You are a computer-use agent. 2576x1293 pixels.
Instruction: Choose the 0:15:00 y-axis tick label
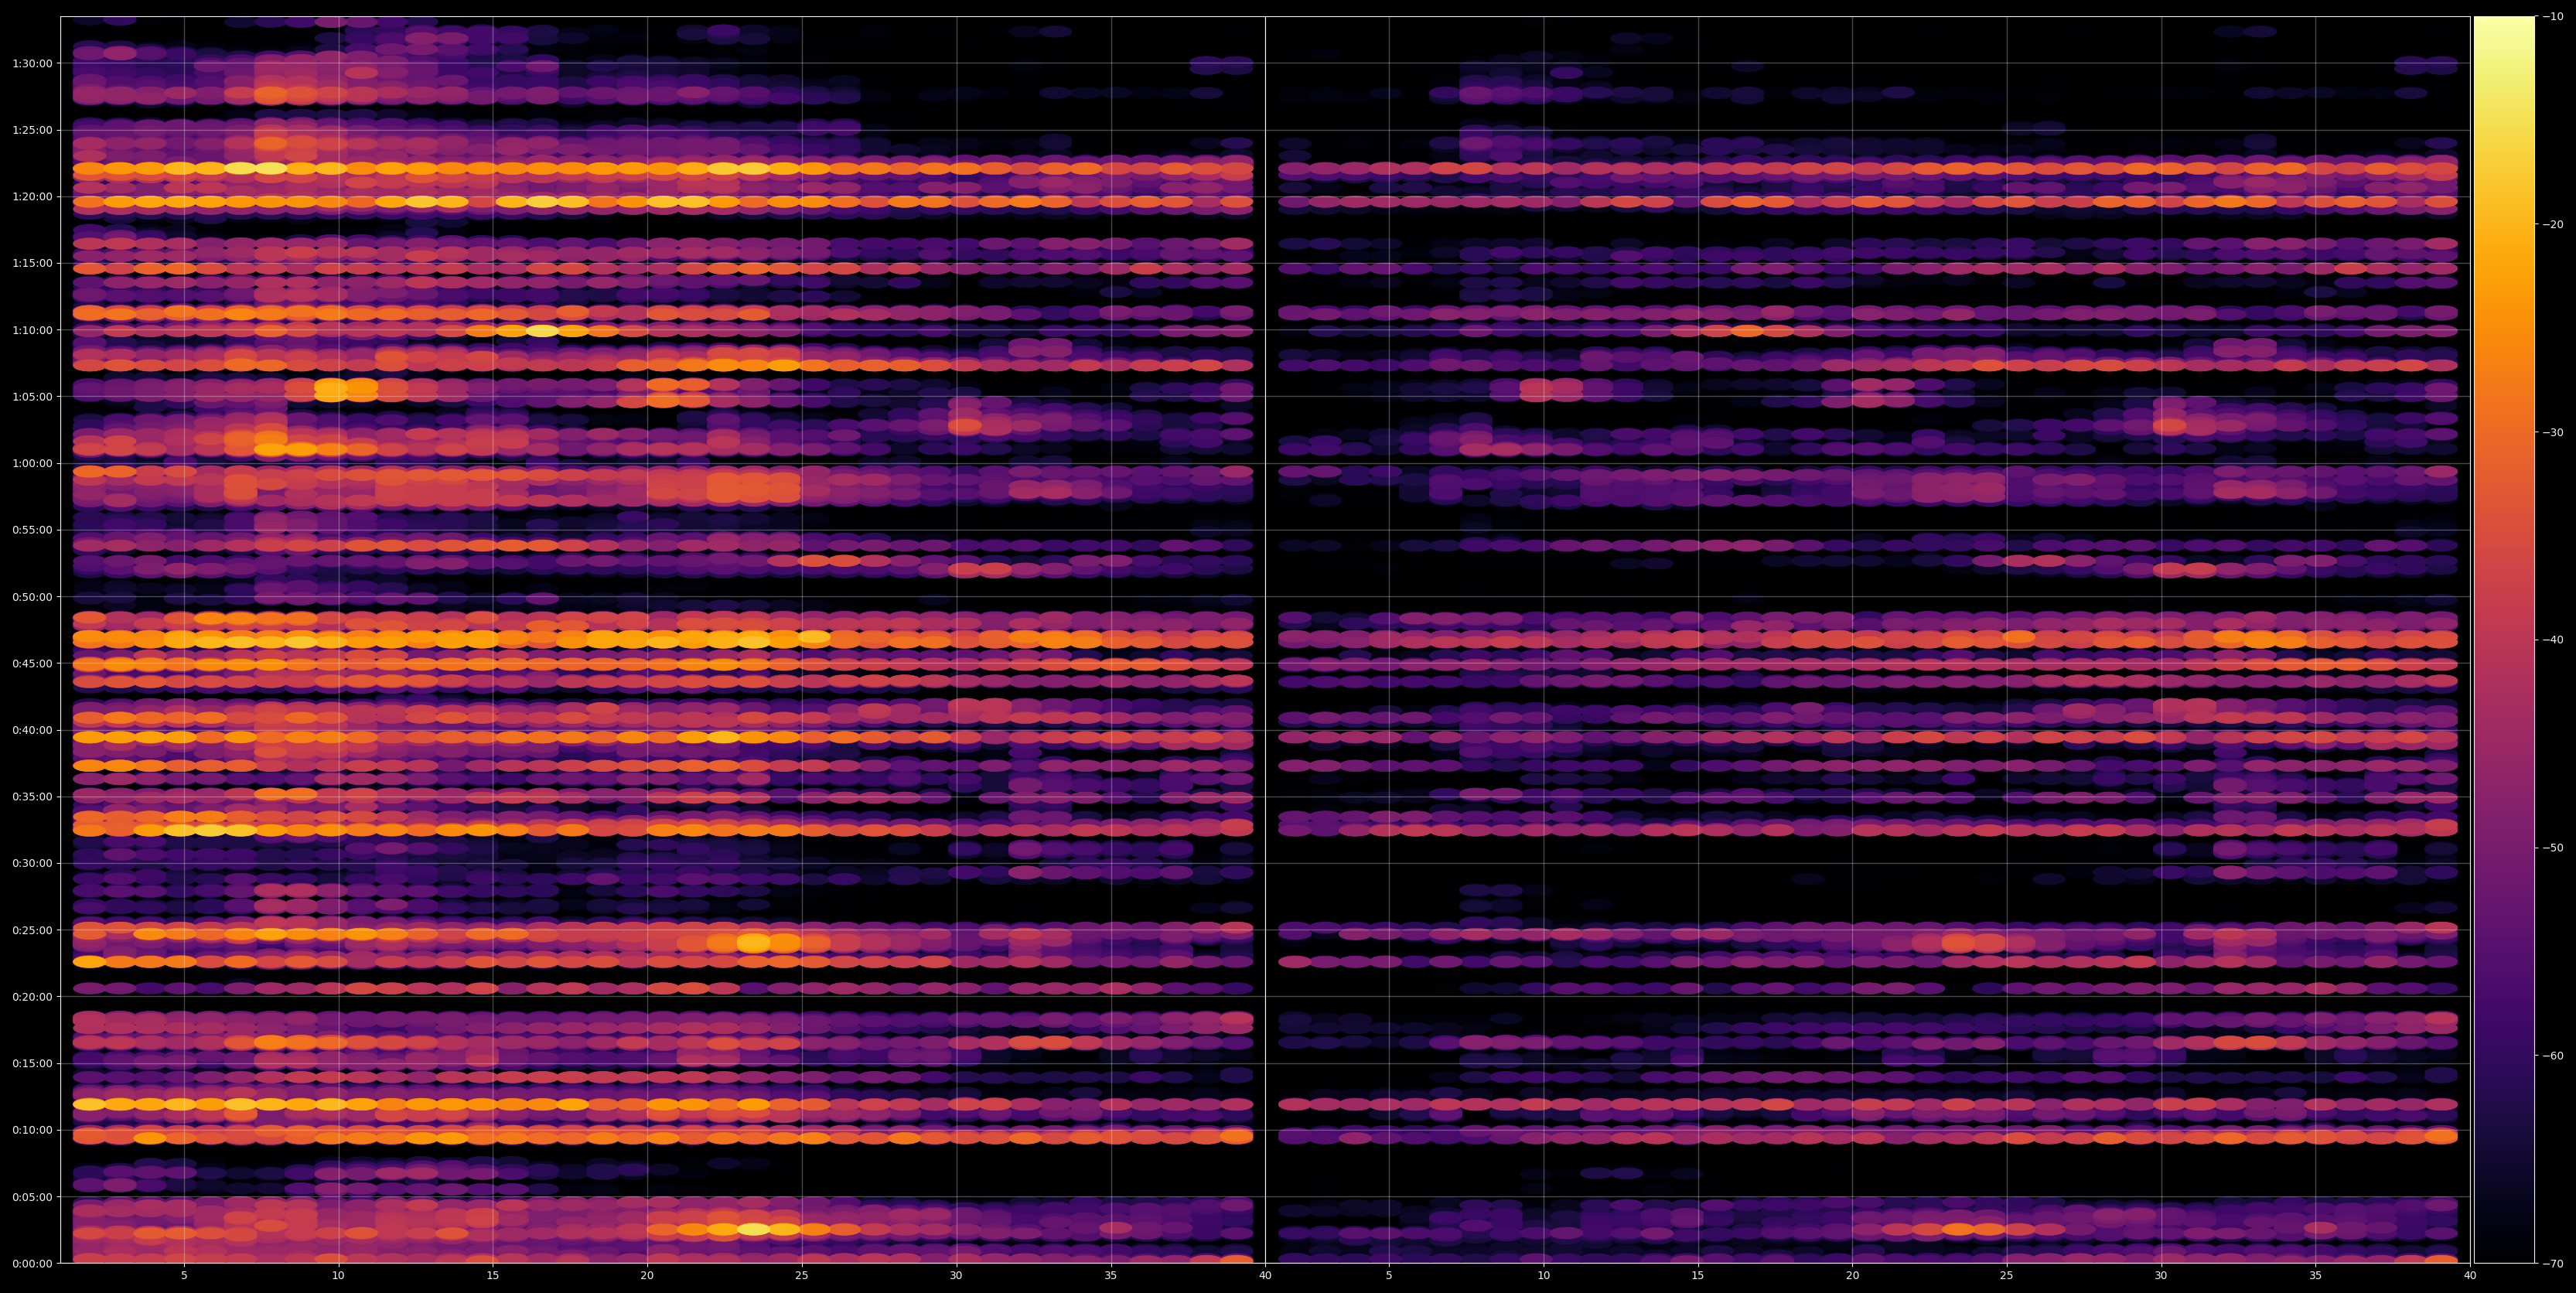[32, 1063]
